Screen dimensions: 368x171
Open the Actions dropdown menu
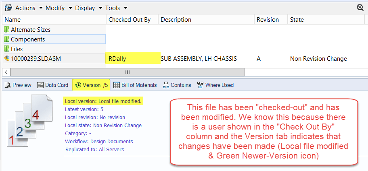tap(28, 8)
